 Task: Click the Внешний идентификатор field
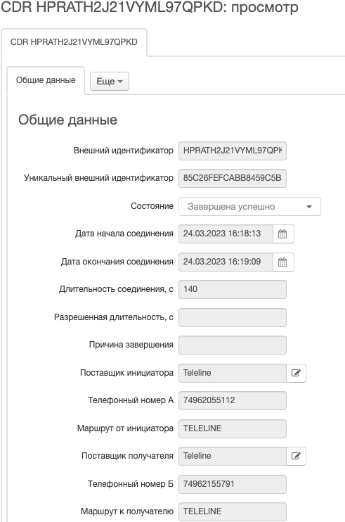(233, 151)
